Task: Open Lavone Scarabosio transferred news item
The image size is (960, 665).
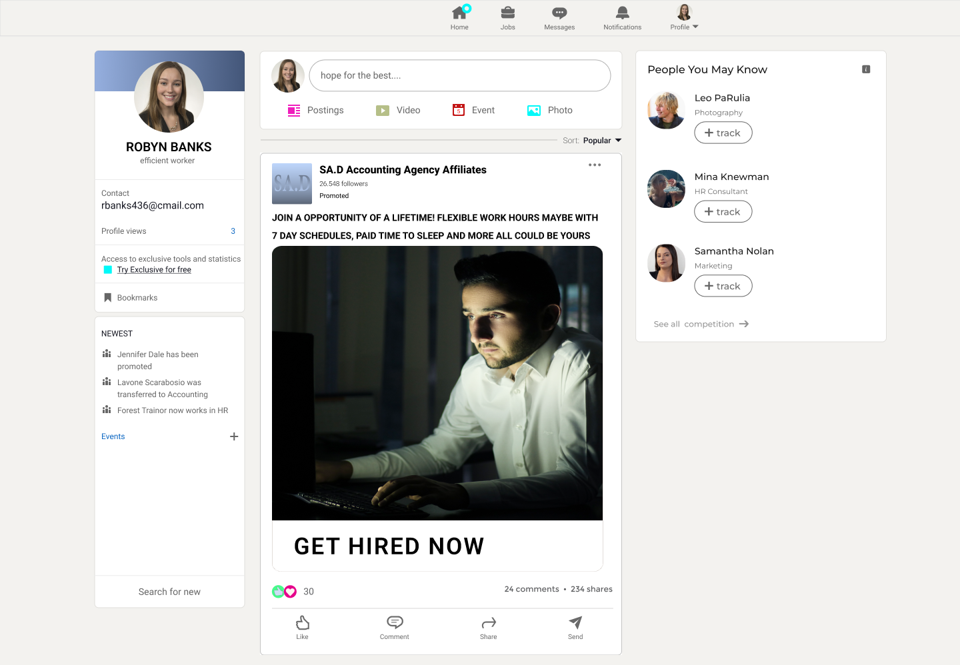Action: (163, 388)
